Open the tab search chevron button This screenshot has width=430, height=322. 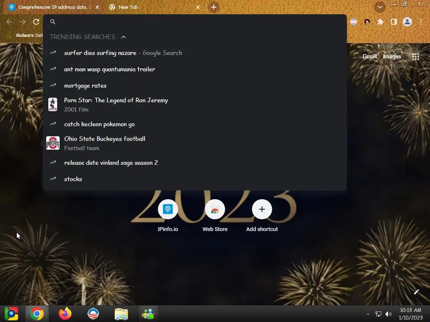(x=380, y=7)
